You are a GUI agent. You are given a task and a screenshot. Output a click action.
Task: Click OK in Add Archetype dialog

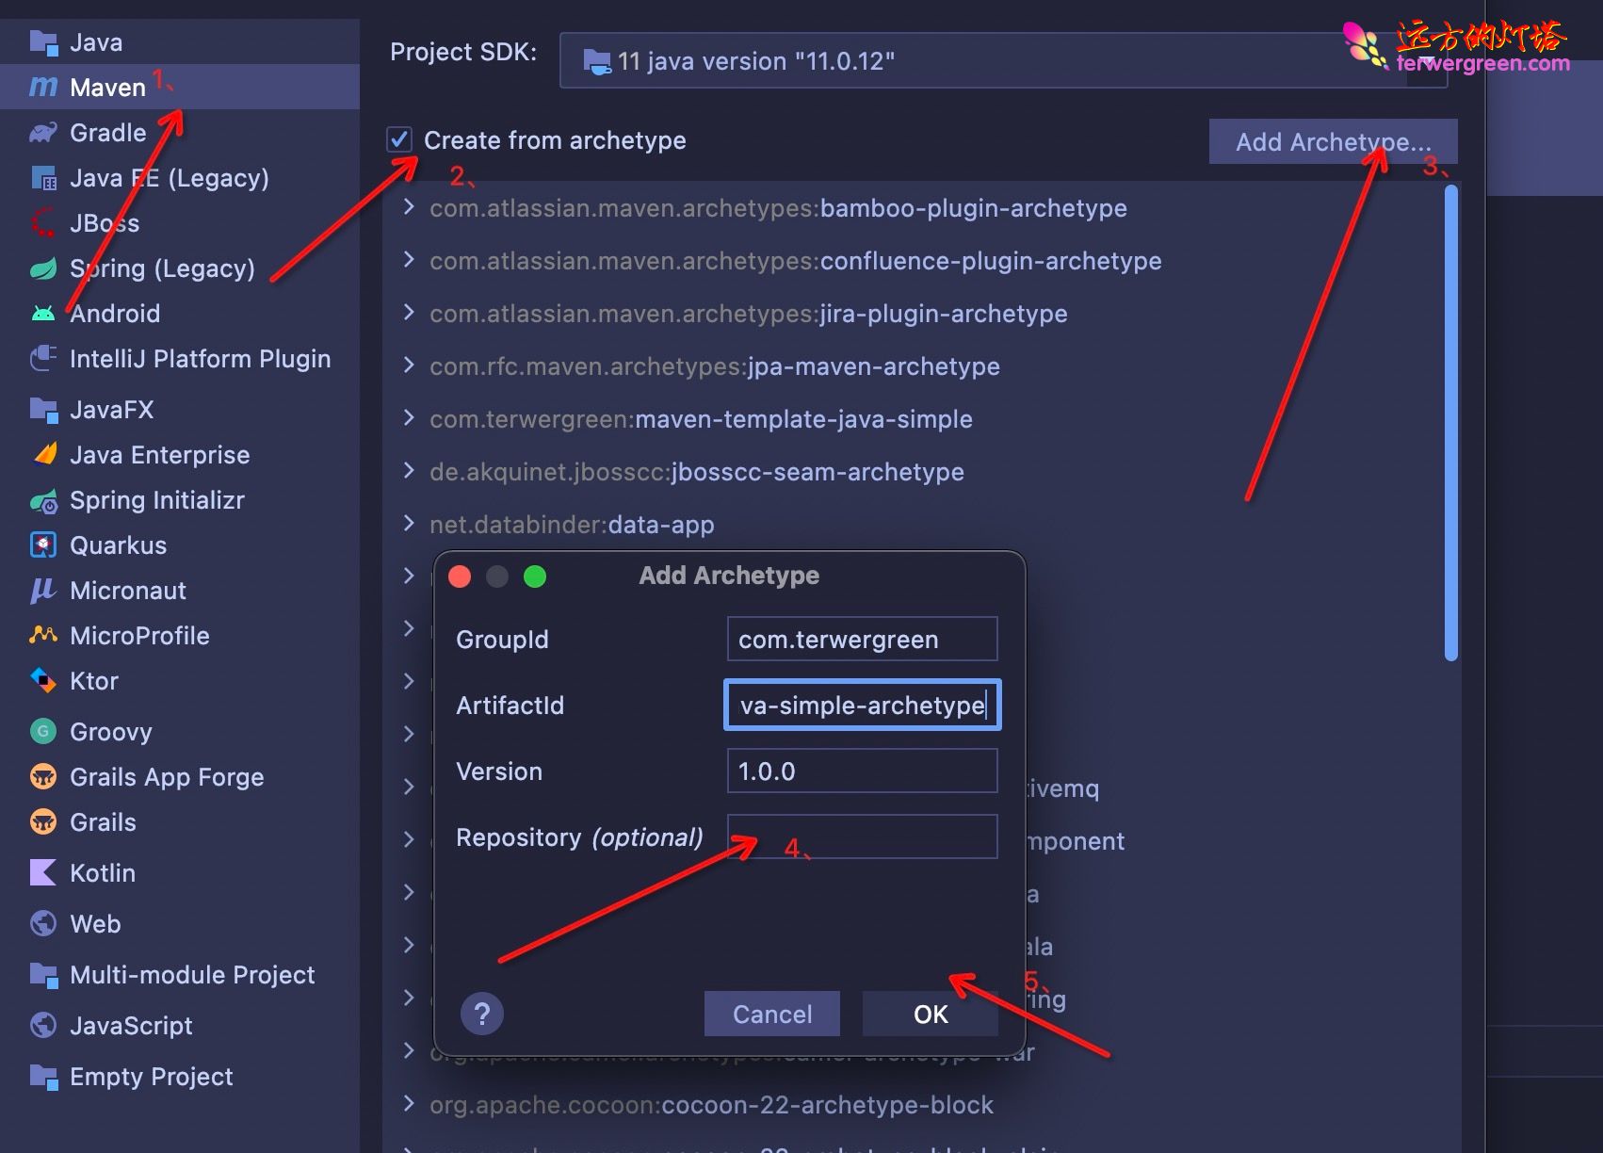click(x=931, y=1014)
